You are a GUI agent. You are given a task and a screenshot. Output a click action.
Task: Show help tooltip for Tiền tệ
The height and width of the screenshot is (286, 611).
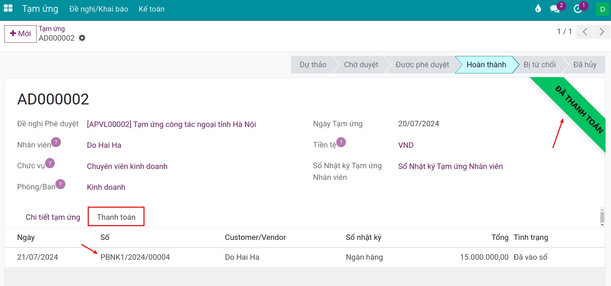[x=341, y=142]
